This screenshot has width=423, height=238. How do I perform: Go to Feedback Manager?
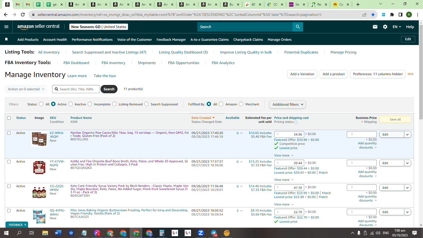(x=171, y=39)
